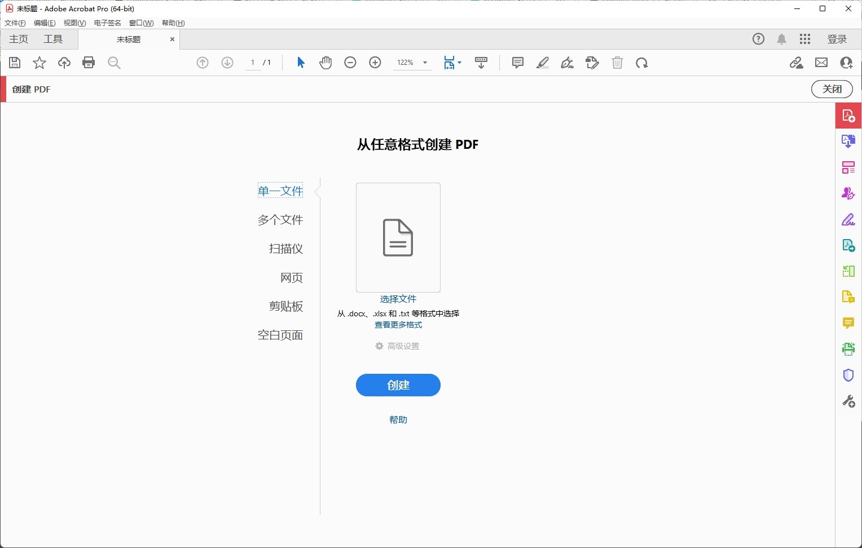Open the zoom level 122% dropdown

(412, 63)
